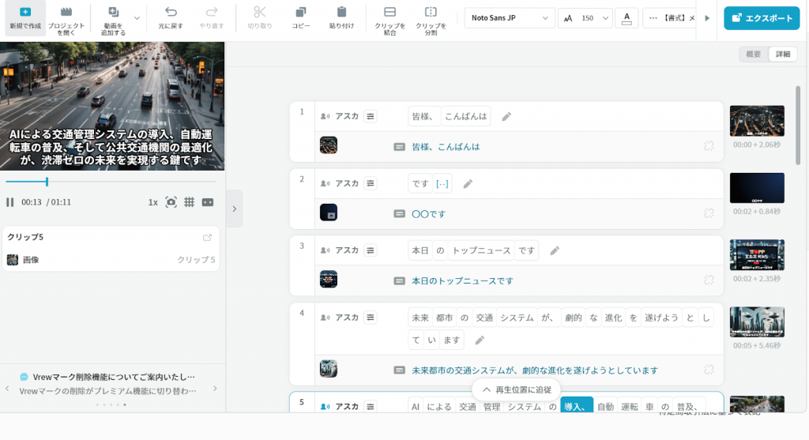Click the エクスポート export button

[x=762, y=17]
